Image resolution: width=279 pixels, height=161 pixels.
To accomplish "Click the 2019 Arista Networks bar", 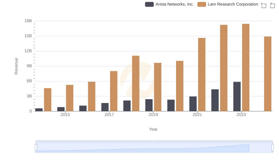I will pyautogui.click(x=149, y=105).
